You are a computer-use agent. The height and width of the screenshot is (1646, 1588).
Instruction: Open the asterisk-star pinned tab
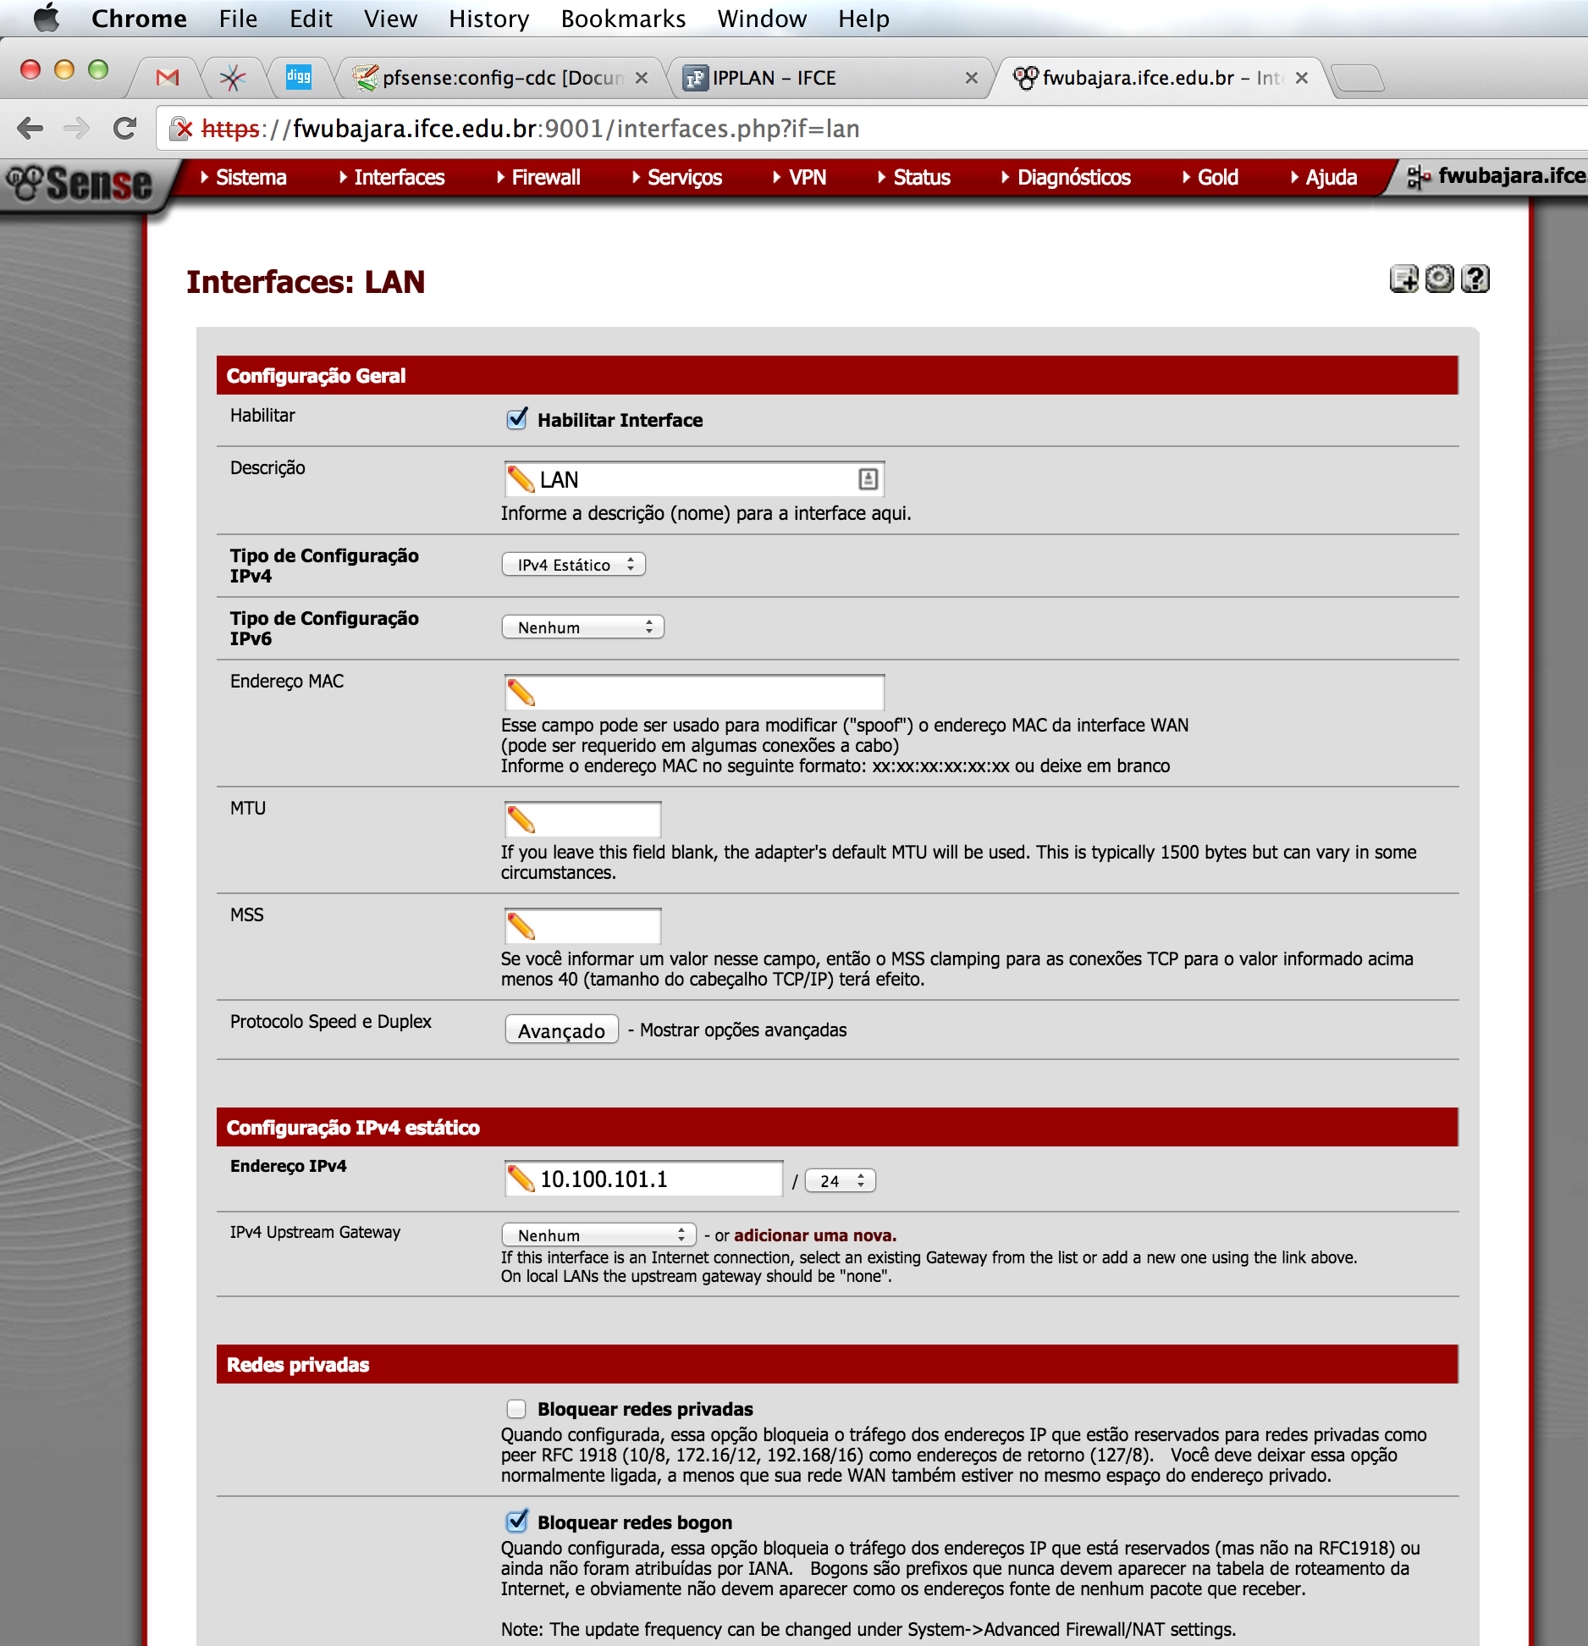click(233, 78)
